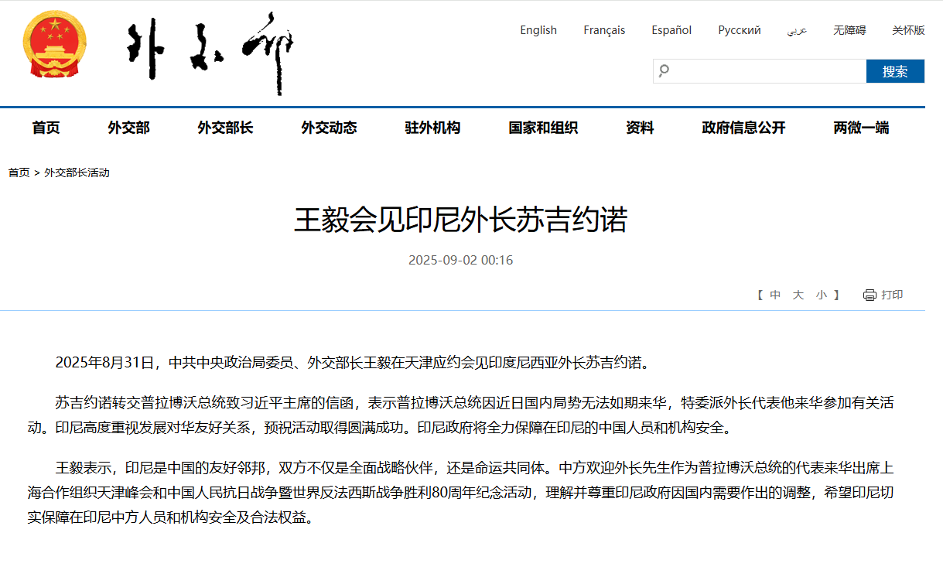Viewport: 943px width, 584px height.
Task: Focus the search input field
Action: (766, 71)
